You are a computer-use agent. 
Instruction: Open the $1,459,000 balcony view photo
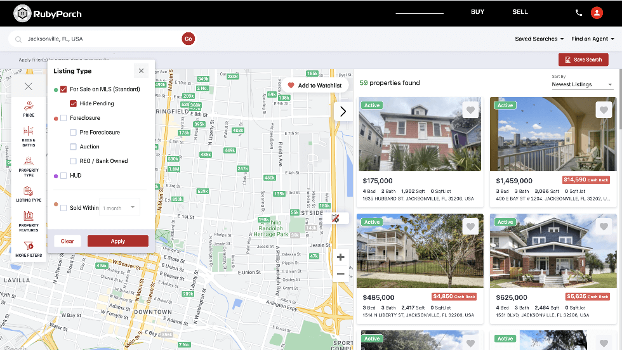[x=553, y=134]
